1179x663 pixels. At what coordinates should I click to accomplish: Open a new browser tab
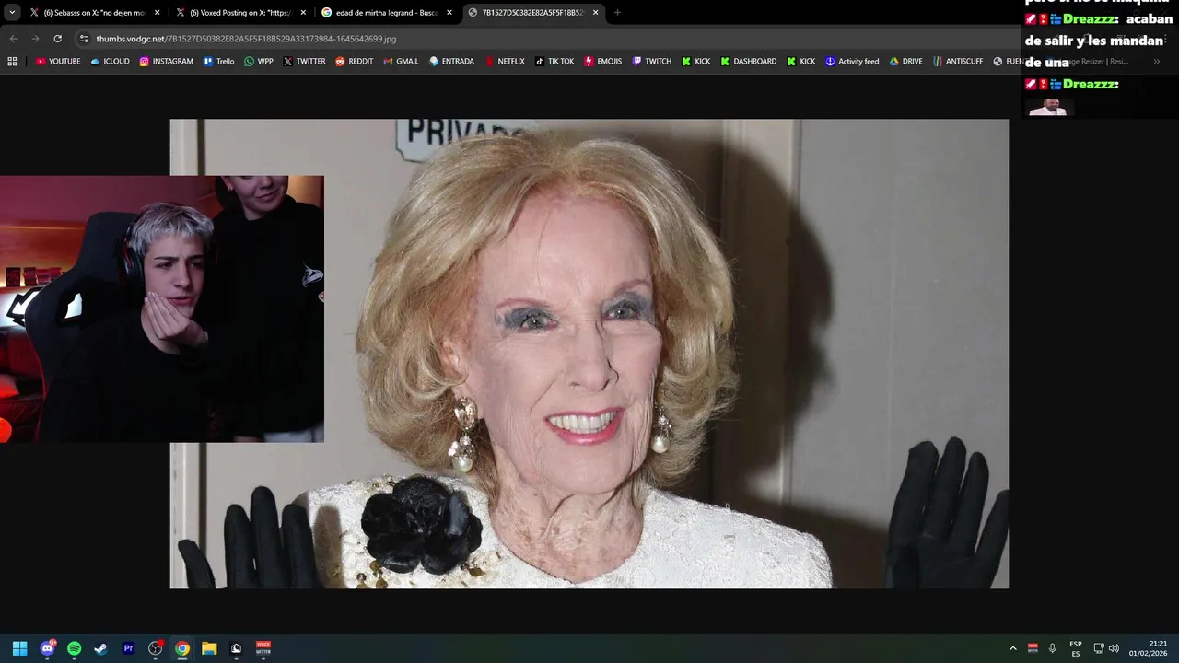pyautogui.click(x=617, y=13)
